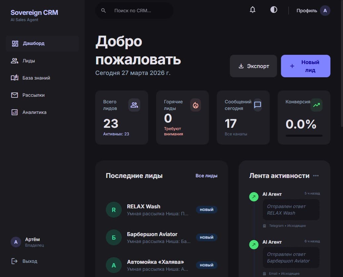Screen dimensions: 343x277
Task: Click the Новый лид button
Action: [306, 66]
